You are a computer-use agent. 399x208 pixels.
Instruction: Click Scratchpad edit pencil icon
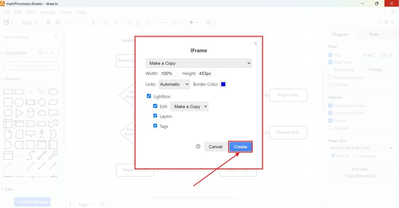[x=52, y=53]
